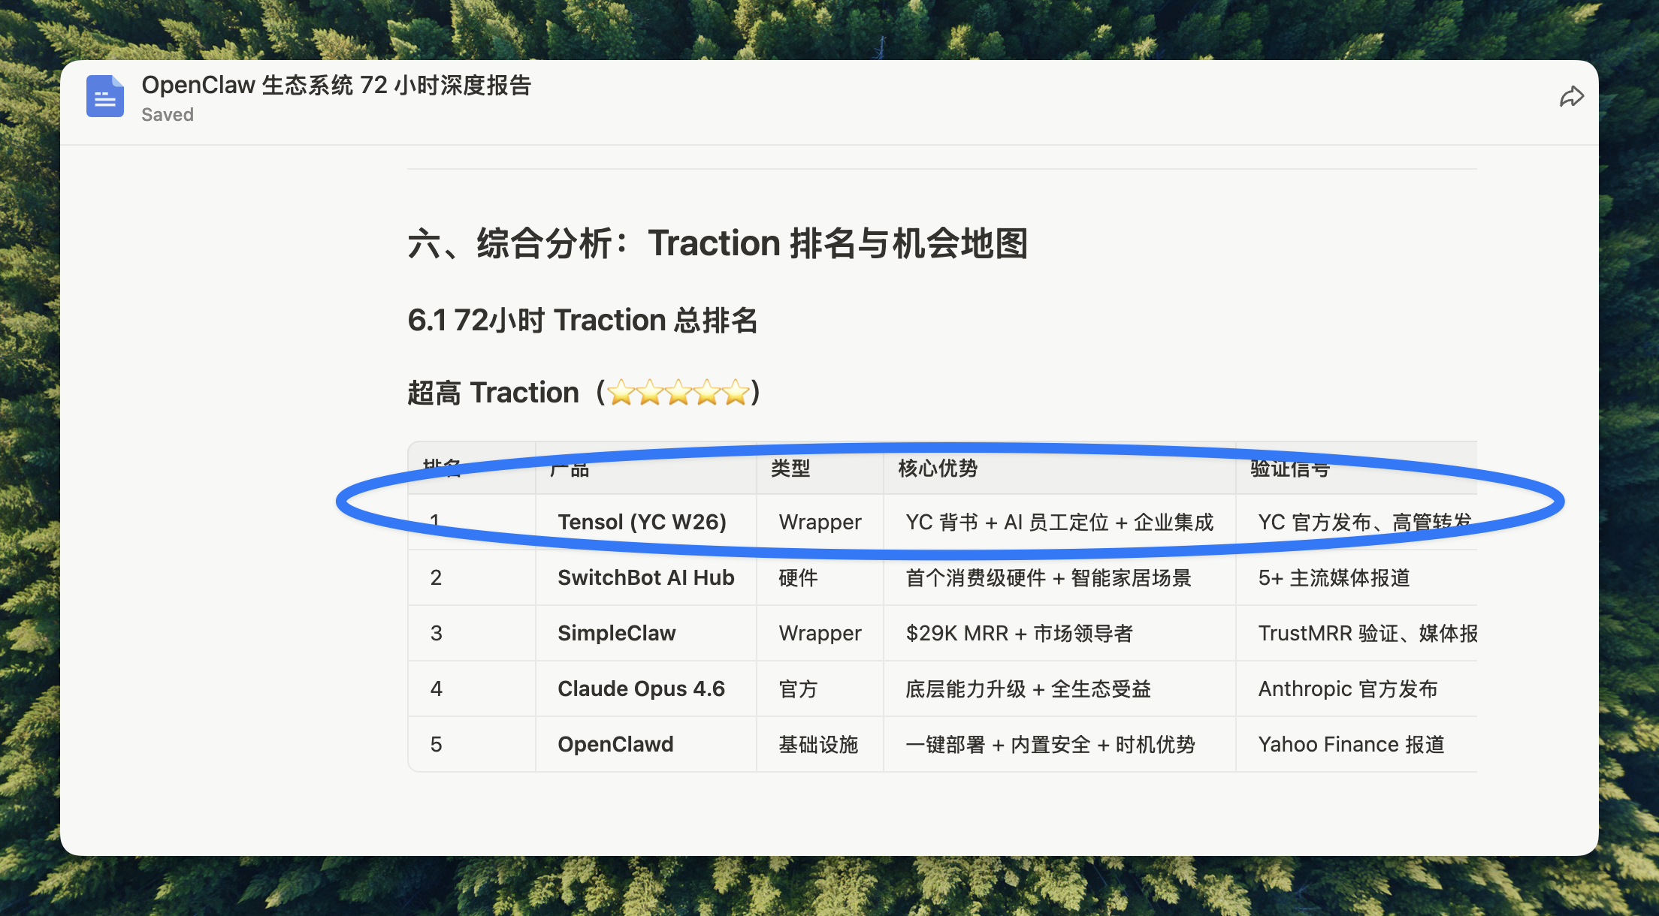Click the 核心优势 column header
The height and width of the screenshot is (916, 1659).
938,469
